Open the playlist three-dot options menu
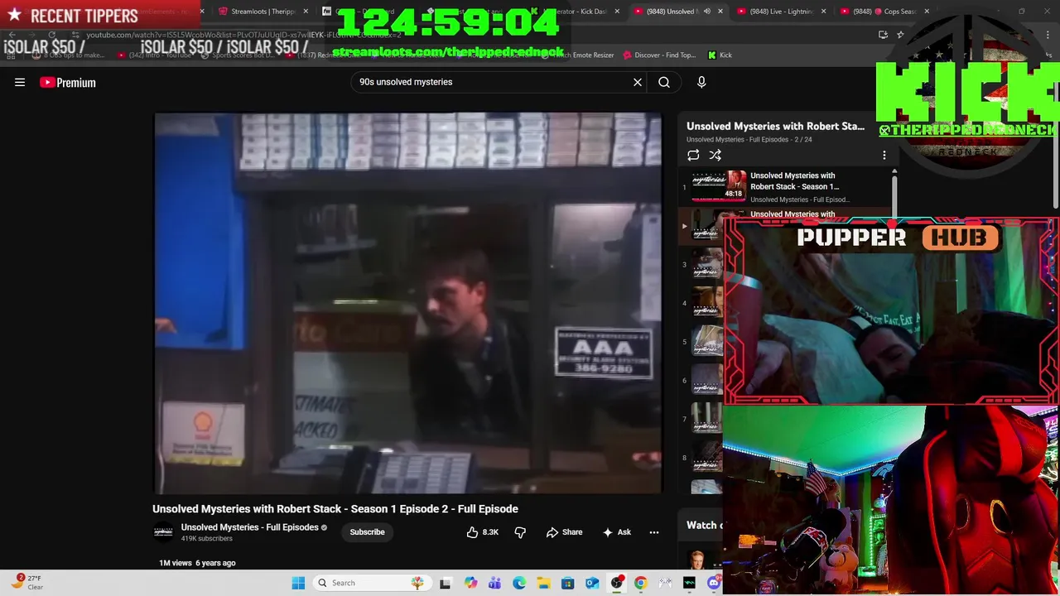The height and width of the screenshot is (596, 1060). 884,155
